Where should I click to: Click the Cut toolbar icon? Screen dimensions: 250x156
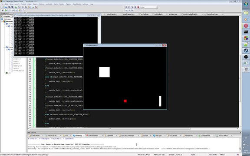(x=23, y=7)
